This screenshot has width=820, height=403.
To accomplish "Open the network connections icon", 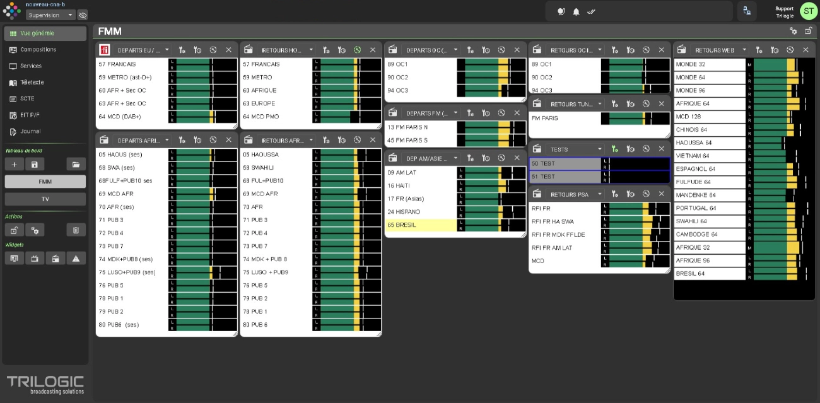I will pyautogui.click(x=747, y=11).
